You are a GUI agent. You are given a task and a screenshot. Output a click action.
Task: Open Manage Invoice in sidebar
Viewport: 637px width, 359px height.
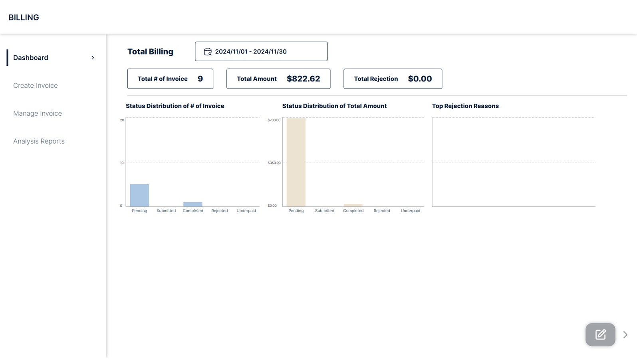(38, 113)
